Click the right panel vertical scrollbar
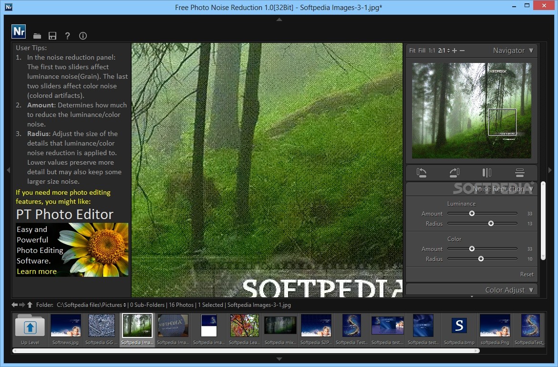558x367 pixels. pyautogui.click(x=543, y=220)
